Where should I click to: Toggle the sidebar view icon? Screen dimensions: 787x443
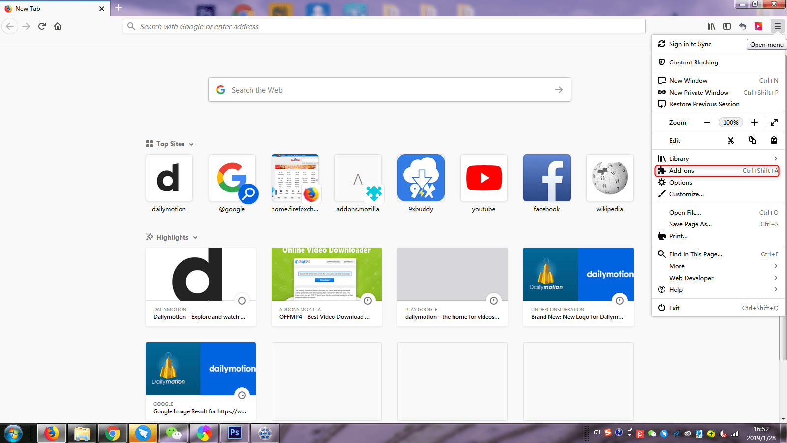[x=727, y=26]
